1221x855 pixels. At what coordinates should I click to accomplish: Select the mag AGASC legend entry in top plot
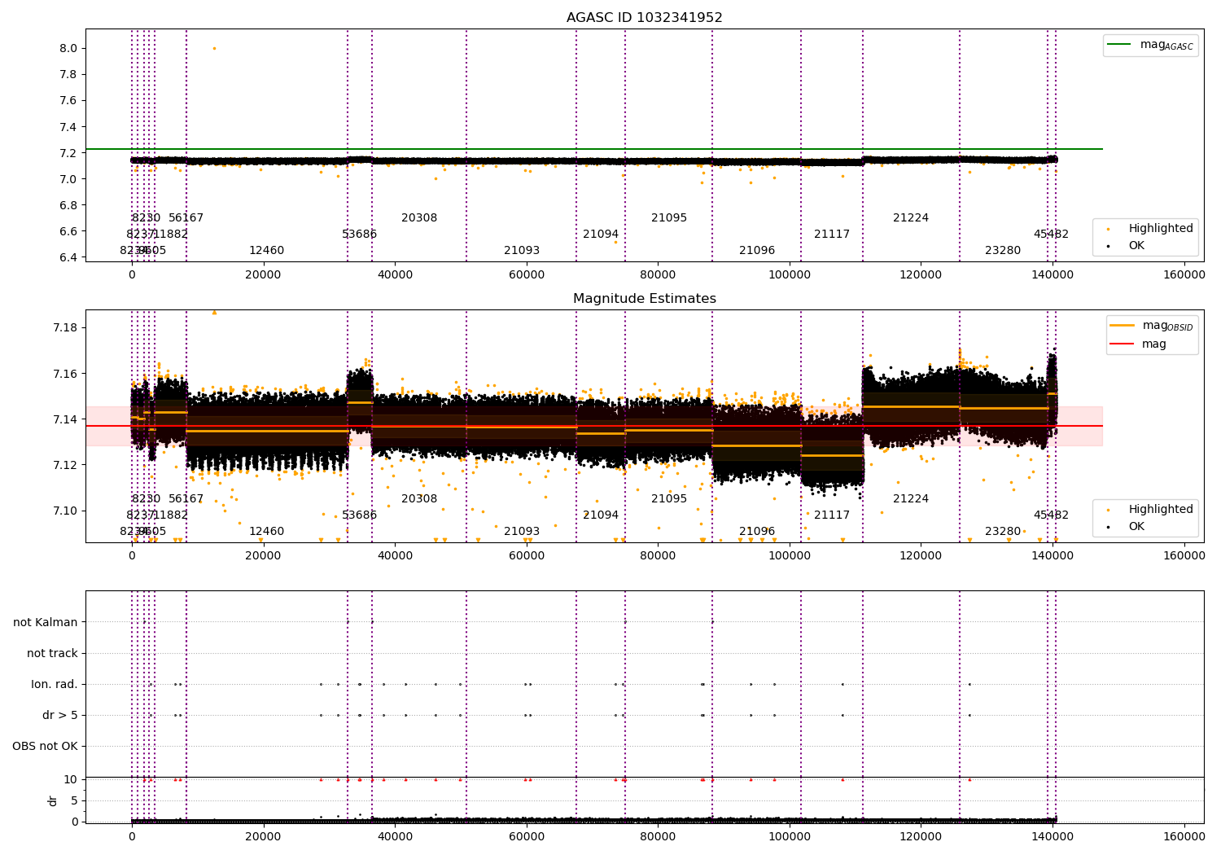(x=1151, y=45)
